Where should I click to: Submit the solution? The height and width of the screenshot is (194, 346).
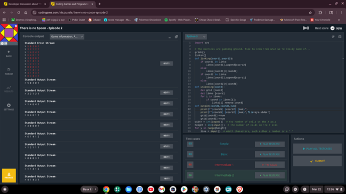coord(317,161)
